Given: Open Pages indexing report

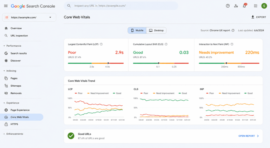Looking at the screenshot, I should click(x=14, y=78).
